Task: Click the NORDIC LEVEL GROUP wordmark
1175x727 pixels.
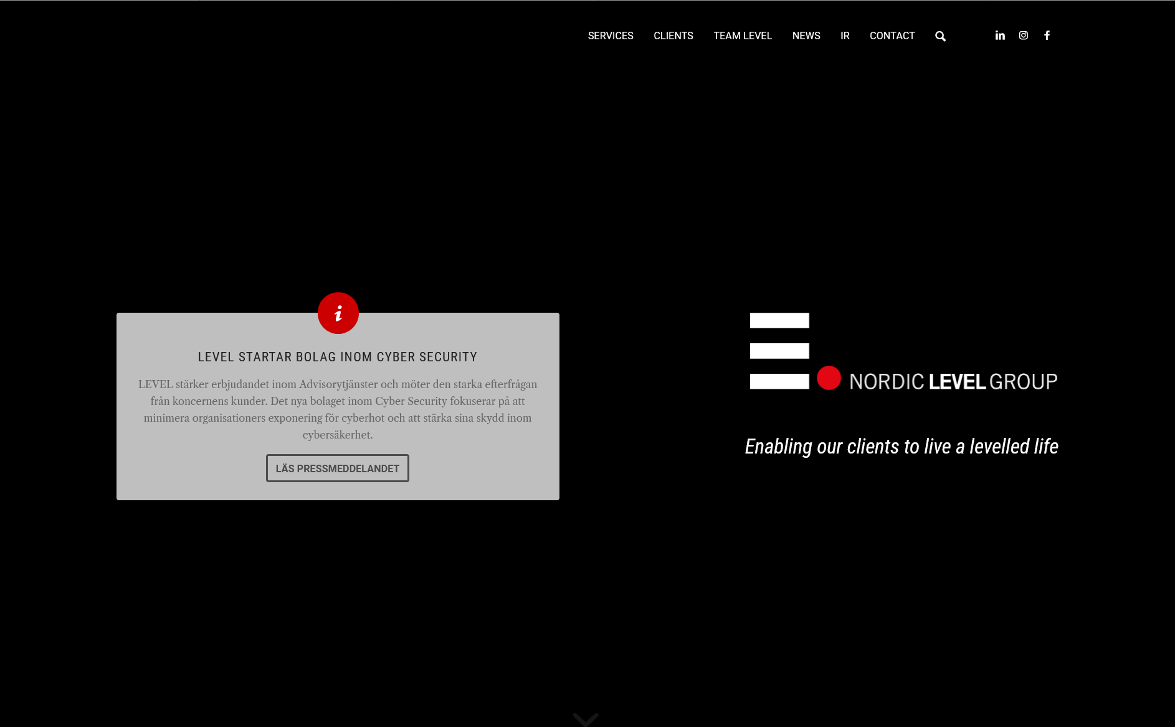Action: pyautogui.click(x=953, y=381)
